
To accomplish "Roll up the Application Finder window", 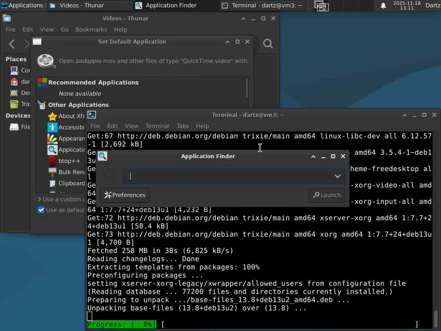I will pos(313,156).
